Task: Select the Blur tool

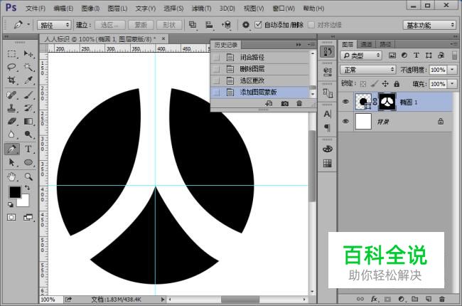Action: [11, 134]
